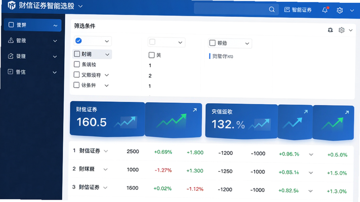Open the middle filter column dropdown arrow

(180, 43)
